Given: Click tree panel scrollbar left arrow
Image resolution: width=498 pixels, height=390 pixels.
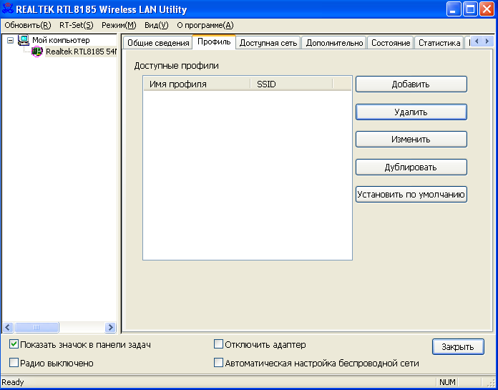Looking at the screenshot, I should tap(8, 327).
